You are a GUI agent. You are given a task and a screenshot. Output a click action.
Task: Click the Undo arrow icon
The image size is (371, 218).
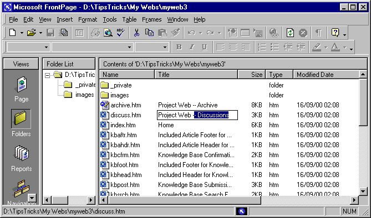[191, 33]
